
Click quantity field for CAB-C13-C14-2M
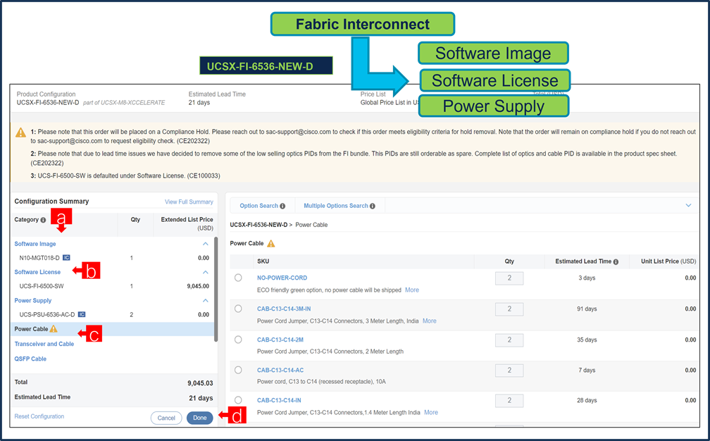tap(509, 340)
